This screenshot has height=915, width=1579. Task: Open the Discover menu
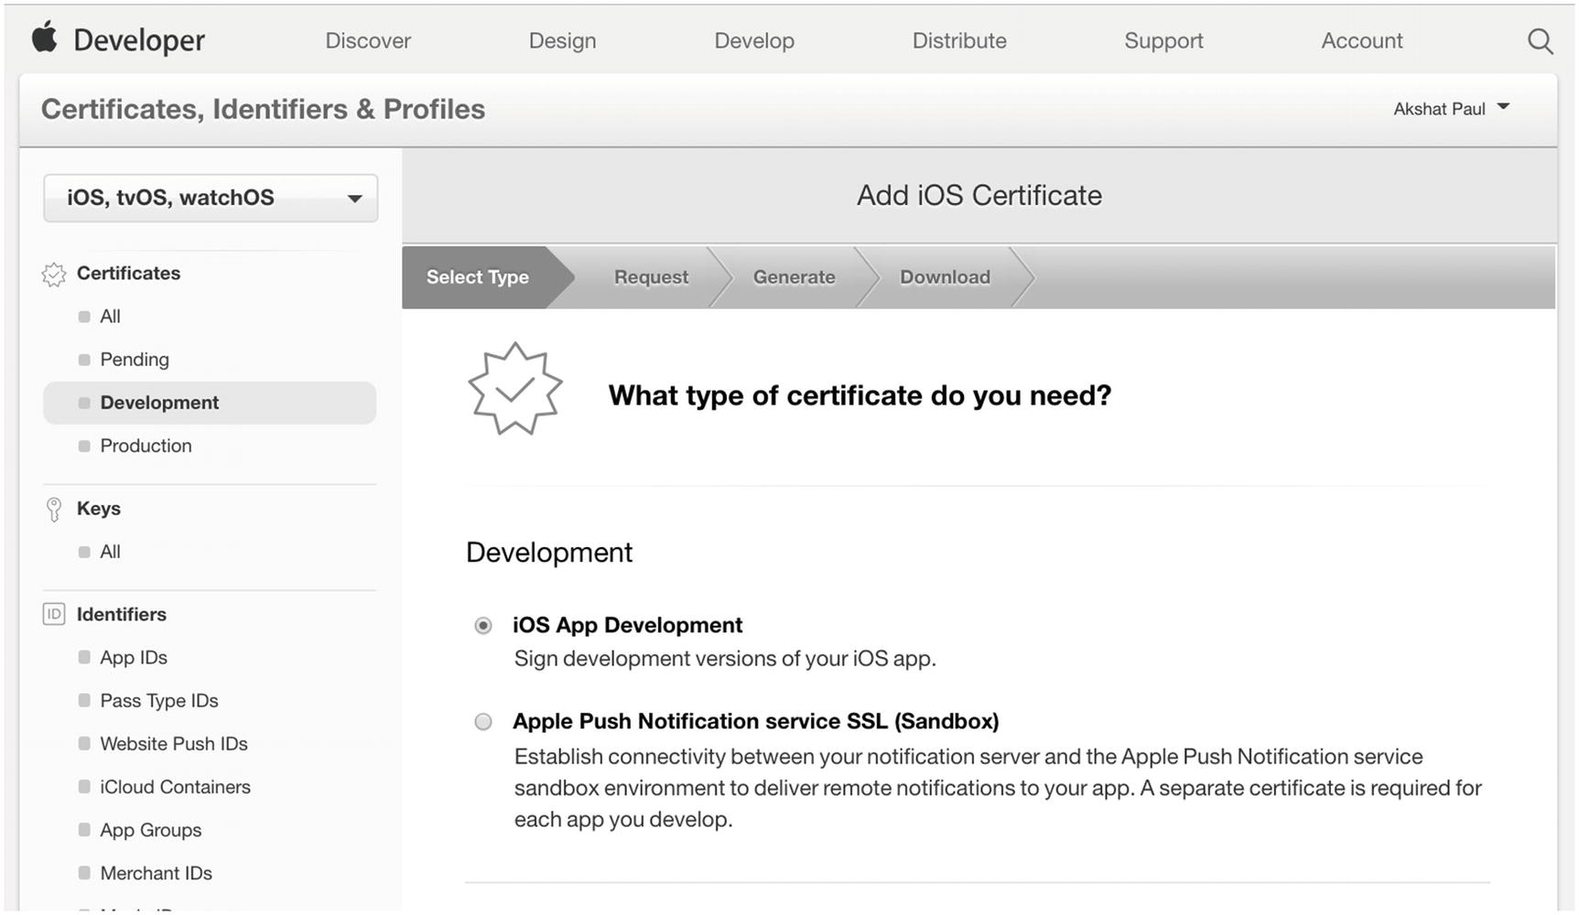(368, 41)
